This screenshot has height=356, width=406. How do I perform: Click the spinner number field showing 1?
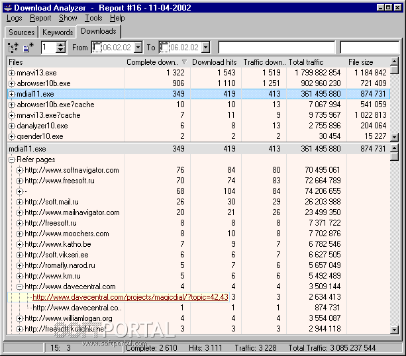(48, 48)
